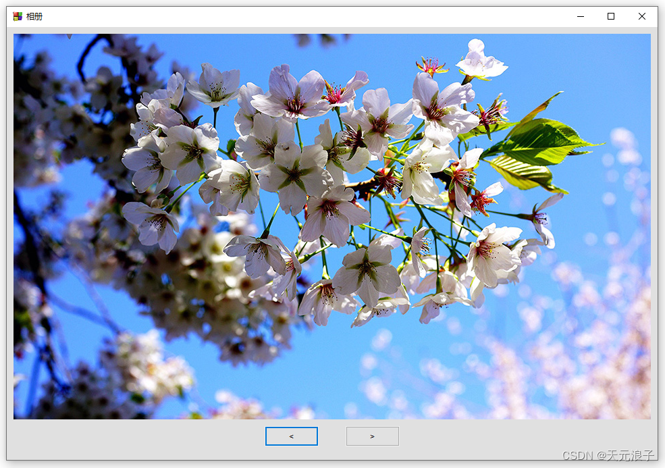Close the 相册 window

tap(641, 17)
